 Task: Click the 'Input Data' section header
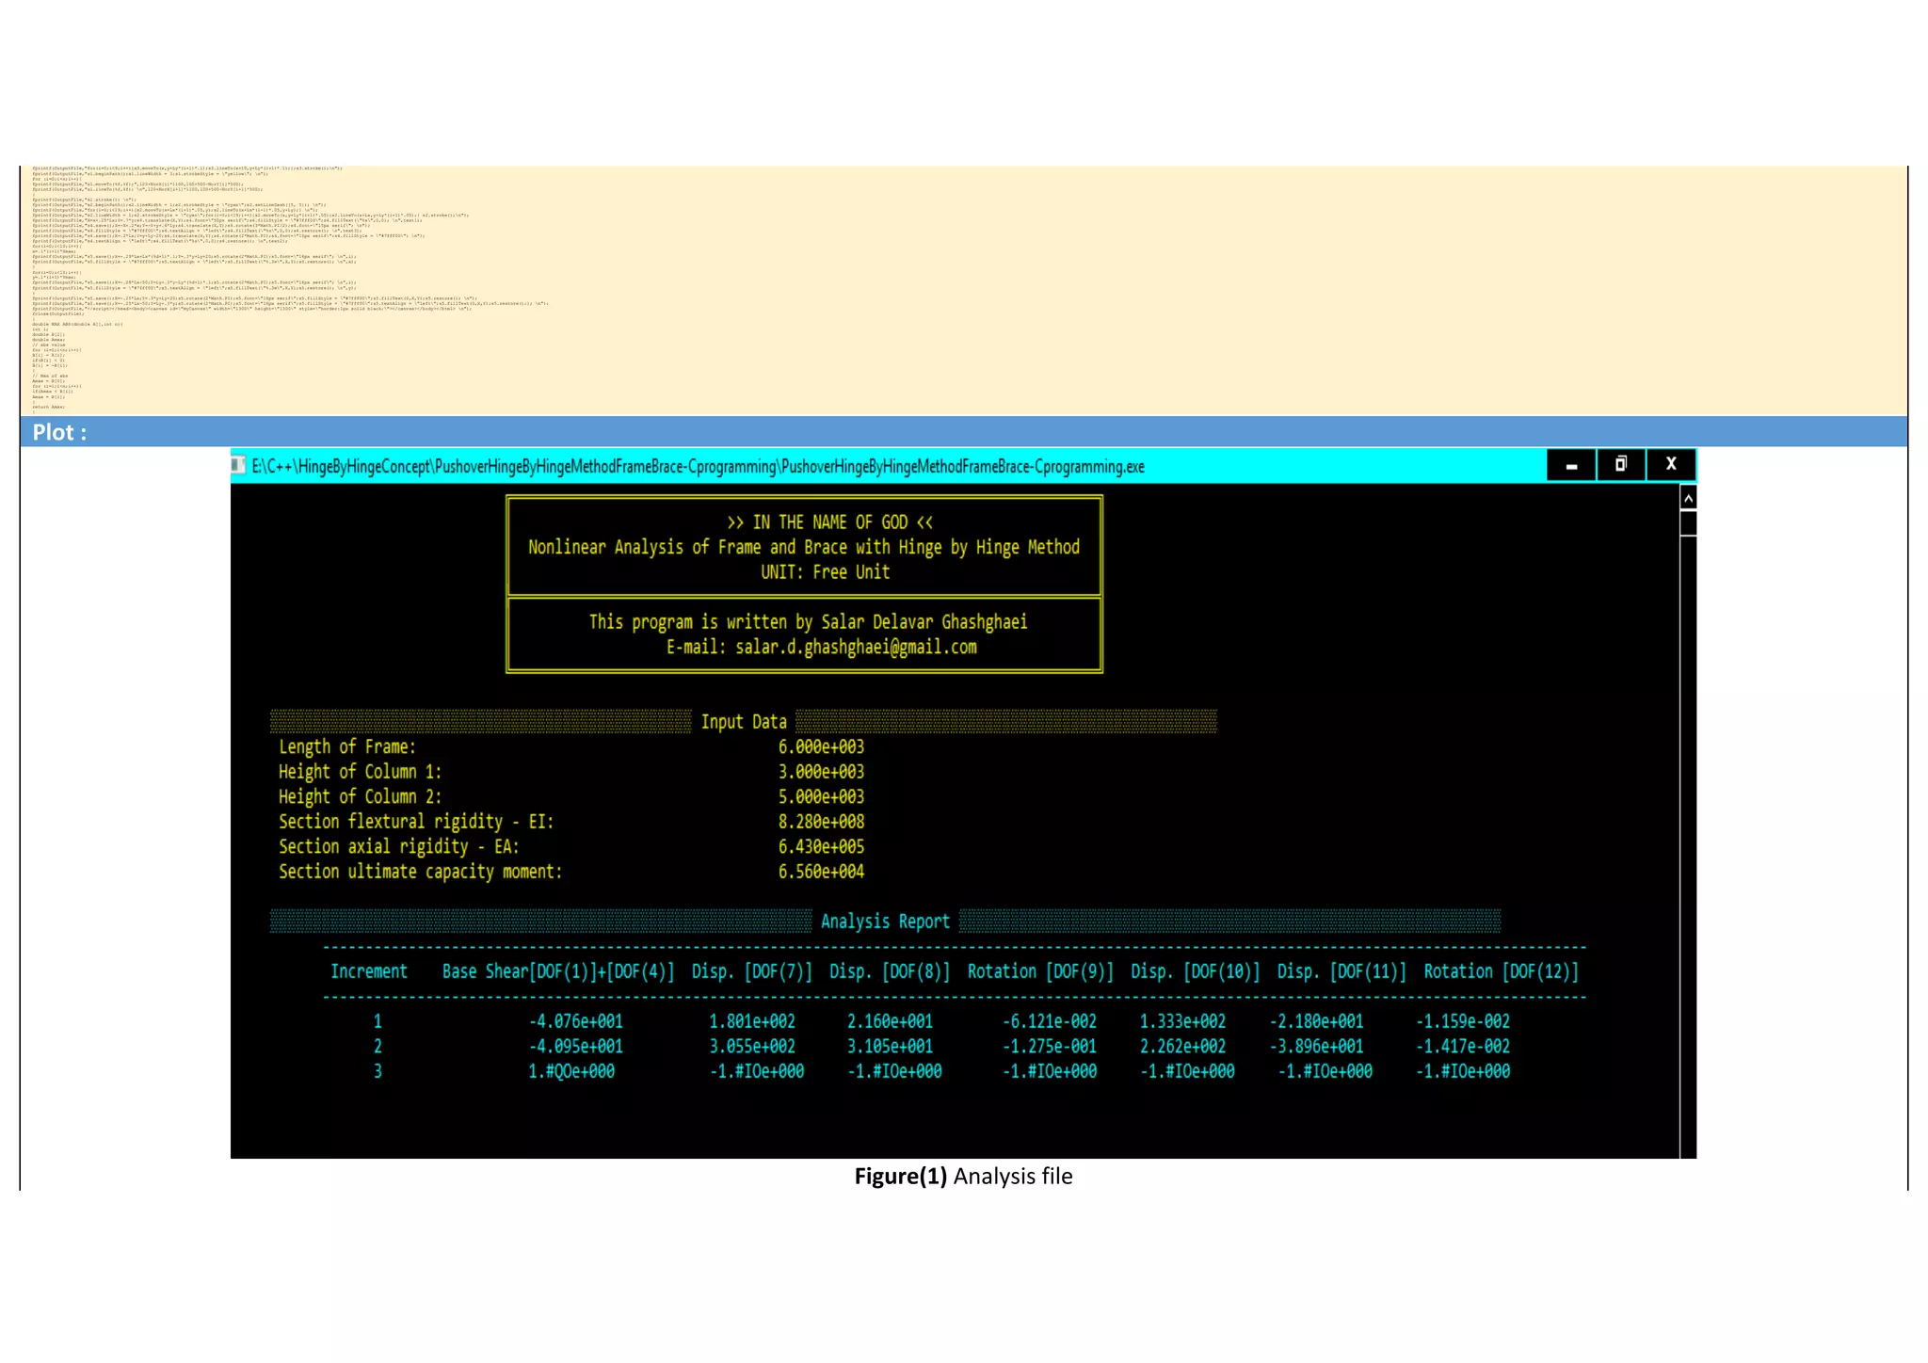744,722
